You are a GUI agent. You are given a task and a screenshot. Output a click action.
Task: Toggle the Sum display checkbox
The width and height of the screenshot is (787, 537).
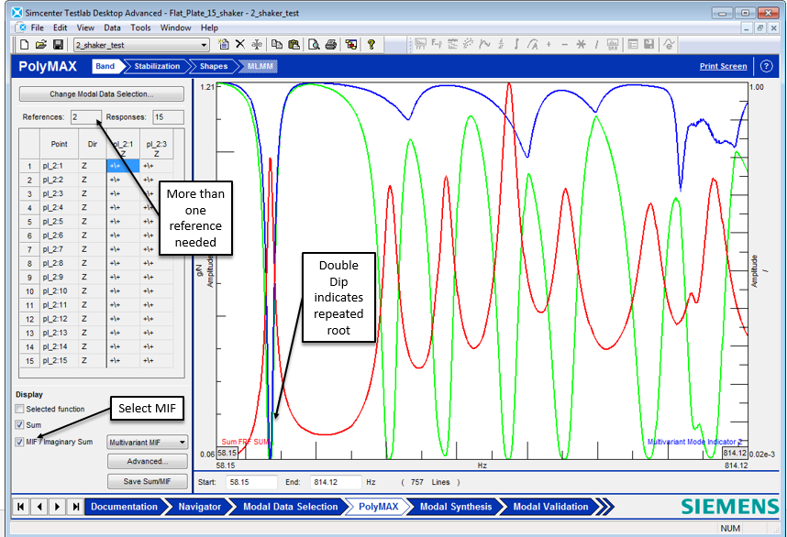coord(19,424)
